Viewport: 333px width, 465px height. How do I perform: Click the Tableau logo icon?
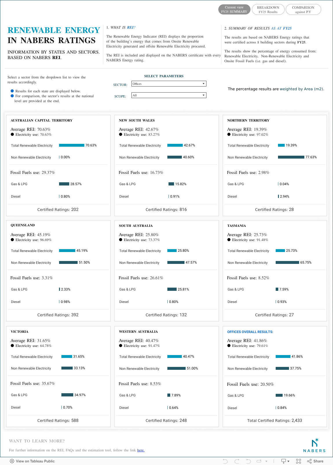point(12,461)
